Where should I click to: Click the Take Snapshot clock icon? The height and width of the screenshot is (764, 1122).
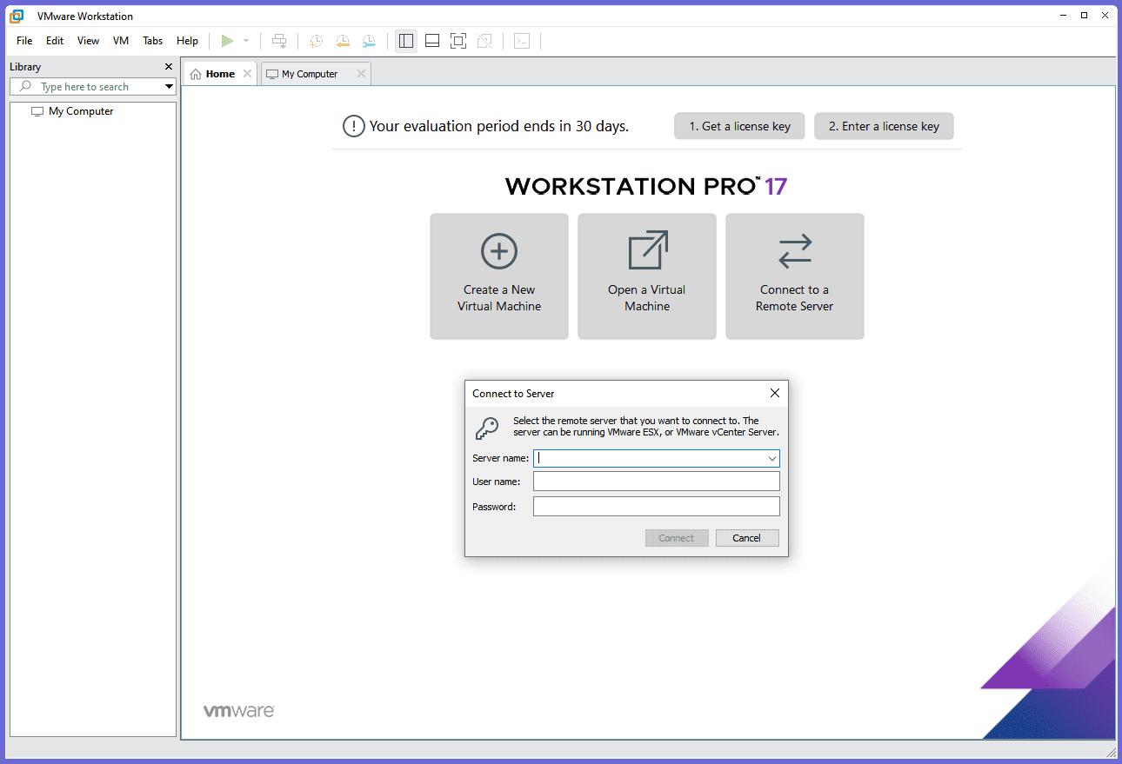coord(317,41)
